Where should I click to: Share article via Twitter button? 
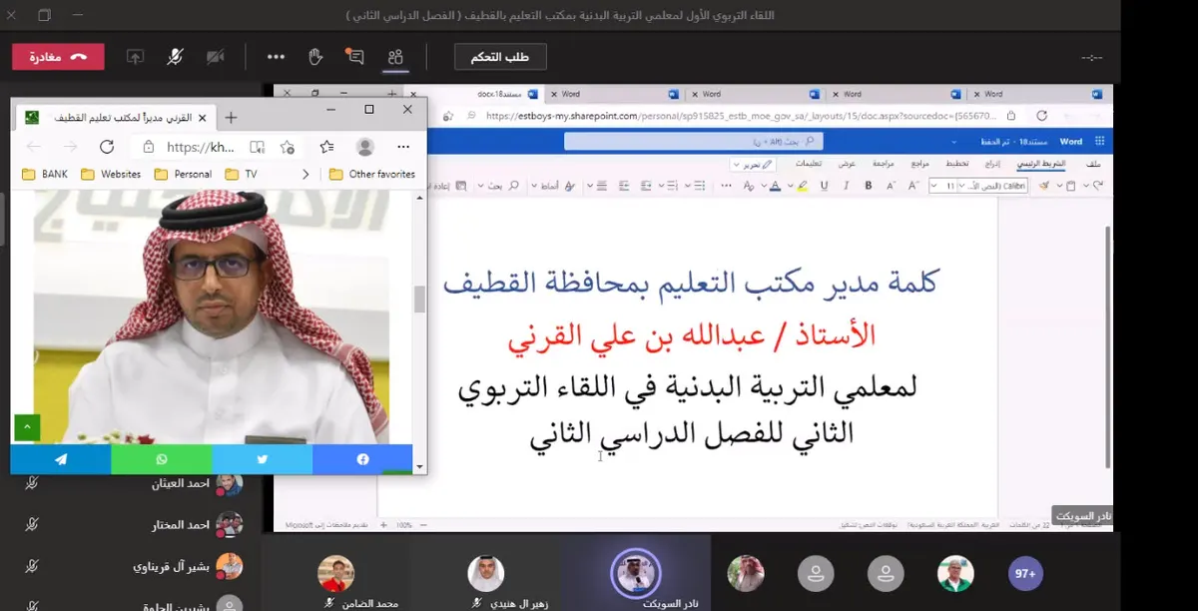pos(263,459)
